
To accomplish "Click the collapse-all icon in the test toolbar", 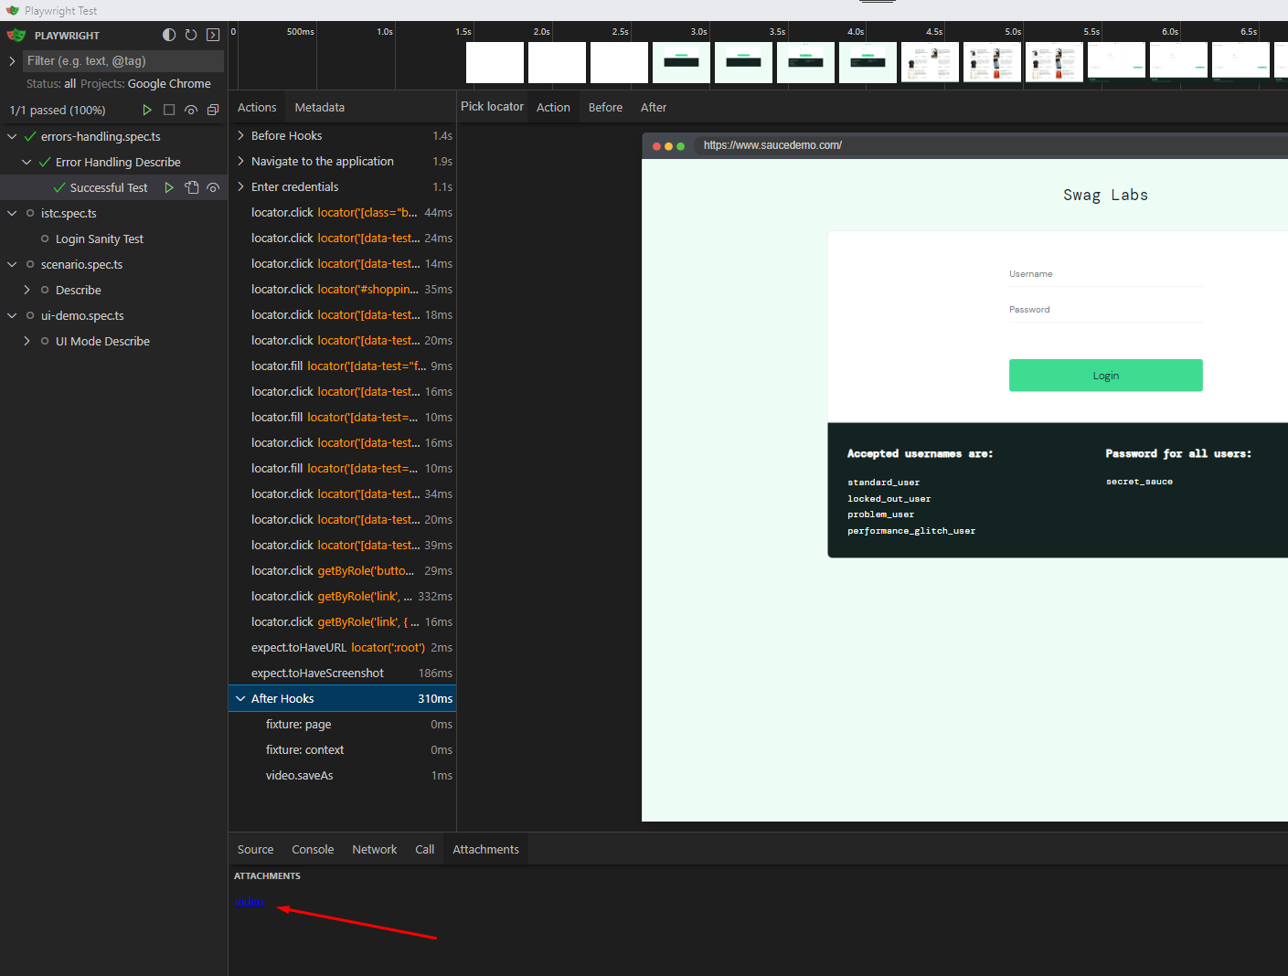I will coord(213,109).
